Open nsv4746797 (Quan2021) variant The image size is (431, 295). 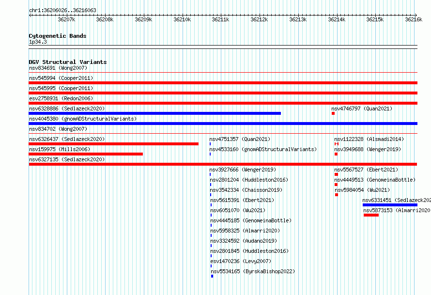362,109
